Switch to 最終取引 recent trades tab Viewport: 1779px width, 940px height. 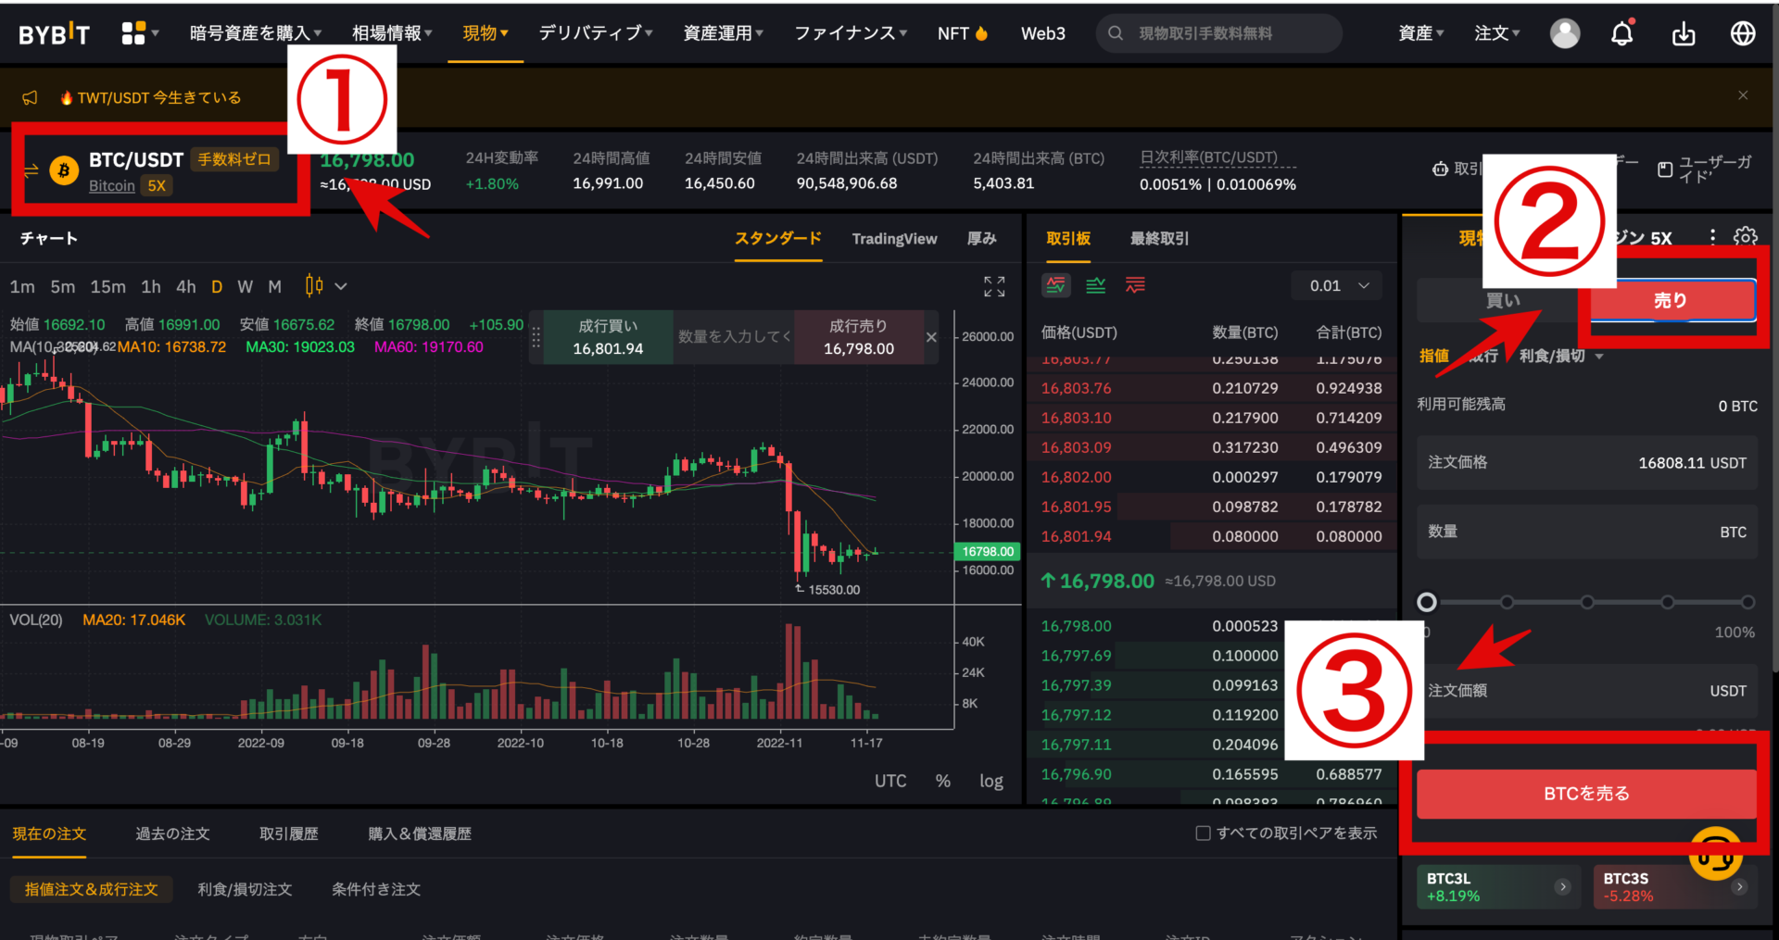click(1159, 238)
